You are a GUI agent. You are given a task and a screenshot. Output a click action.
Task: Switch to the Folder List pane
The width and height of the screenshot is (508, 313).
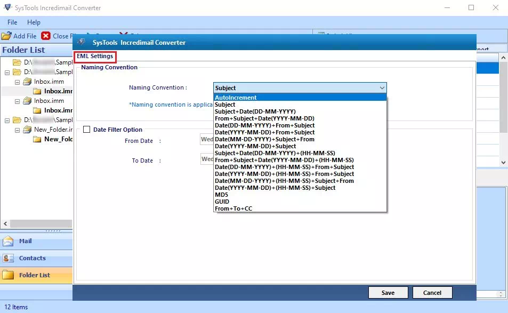[36, 275]
